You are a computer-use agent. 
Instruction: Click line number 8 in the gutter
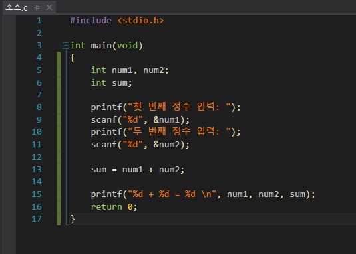pyautogui.click(x=39, y=107)
